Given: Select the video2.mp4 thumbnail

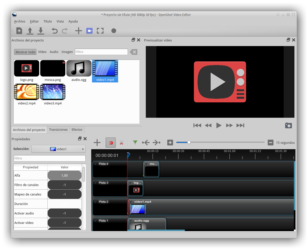Looking at the screenshot, I should coord(27,92).
